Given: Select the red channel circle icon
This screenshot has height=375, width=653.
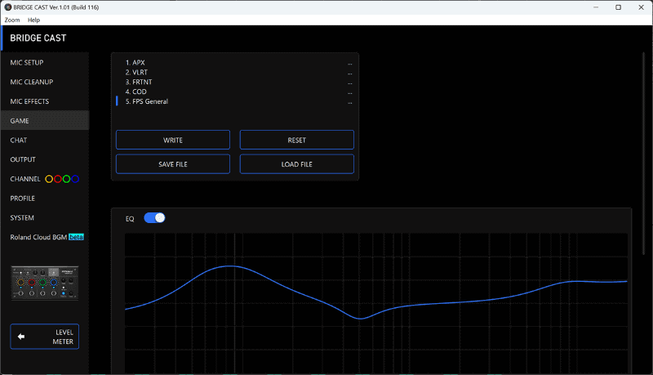Looking at the screenshot, I should (x=57, y=179).
